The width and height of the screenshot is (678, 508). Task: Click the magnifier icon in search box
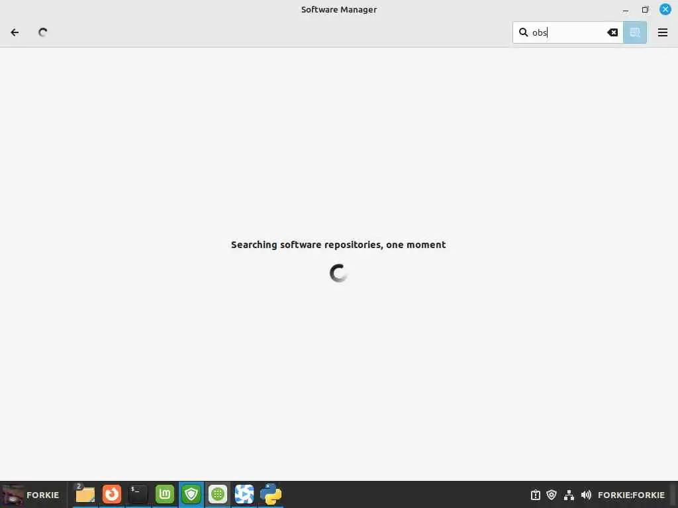[x=523, y=32]
